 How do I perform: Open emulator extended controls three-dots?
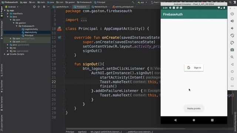tap(232, 86)
